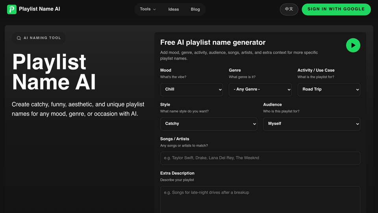Click into the Extra Description text area
The image size is (378, 213).
pyautogui.click(x=260, y=200)
